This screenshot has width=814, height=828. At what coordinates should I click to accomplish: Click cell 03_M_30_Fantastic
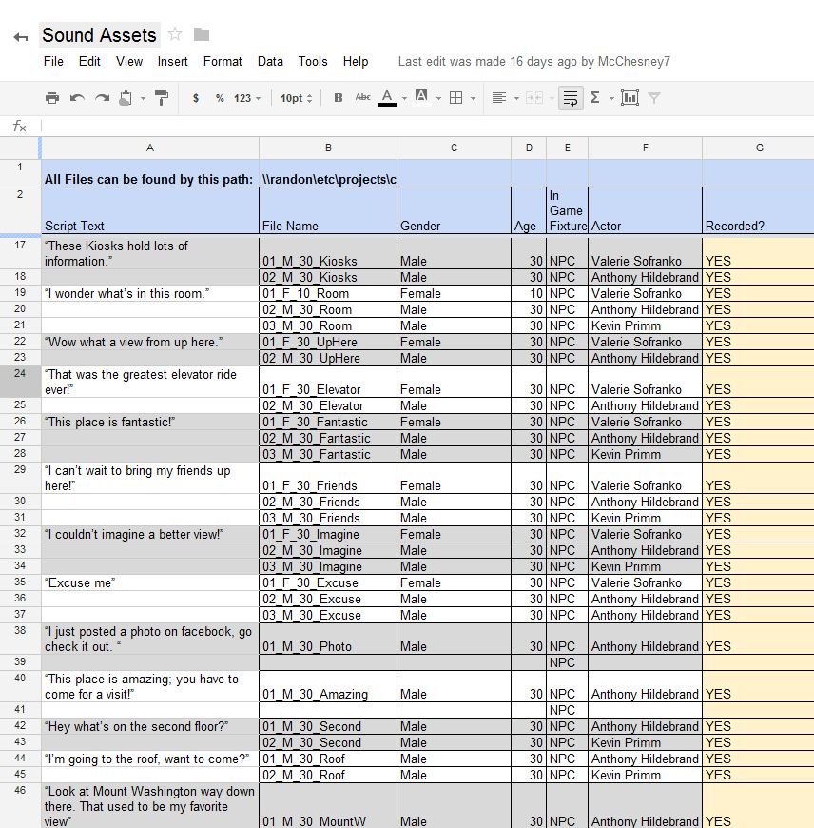328,454
